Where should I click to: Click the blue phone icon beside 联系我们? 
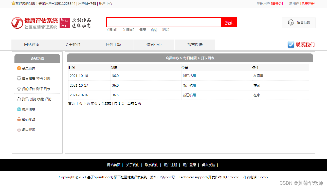[x=291, y=45]
